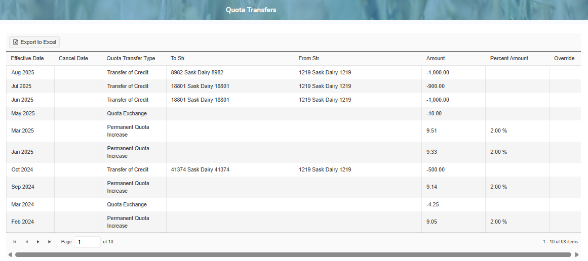Select the Aug 2025 transfer row
Screen dimensions: 588x261
point(22,72)
